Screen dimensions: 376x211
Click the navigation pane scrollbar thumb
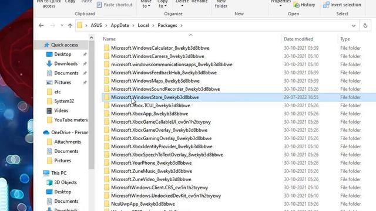pos(92,105)
